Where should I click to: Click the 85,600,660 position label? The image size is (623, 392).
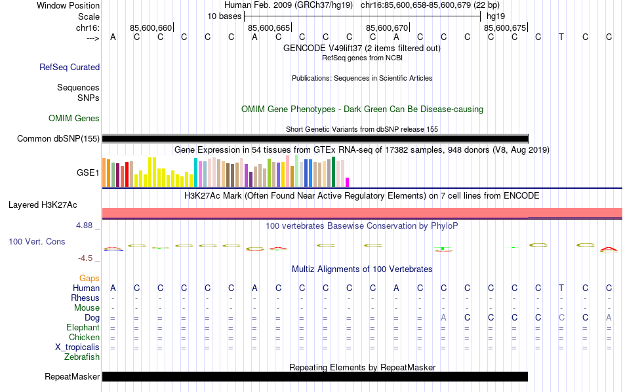[x=151, y=28]
